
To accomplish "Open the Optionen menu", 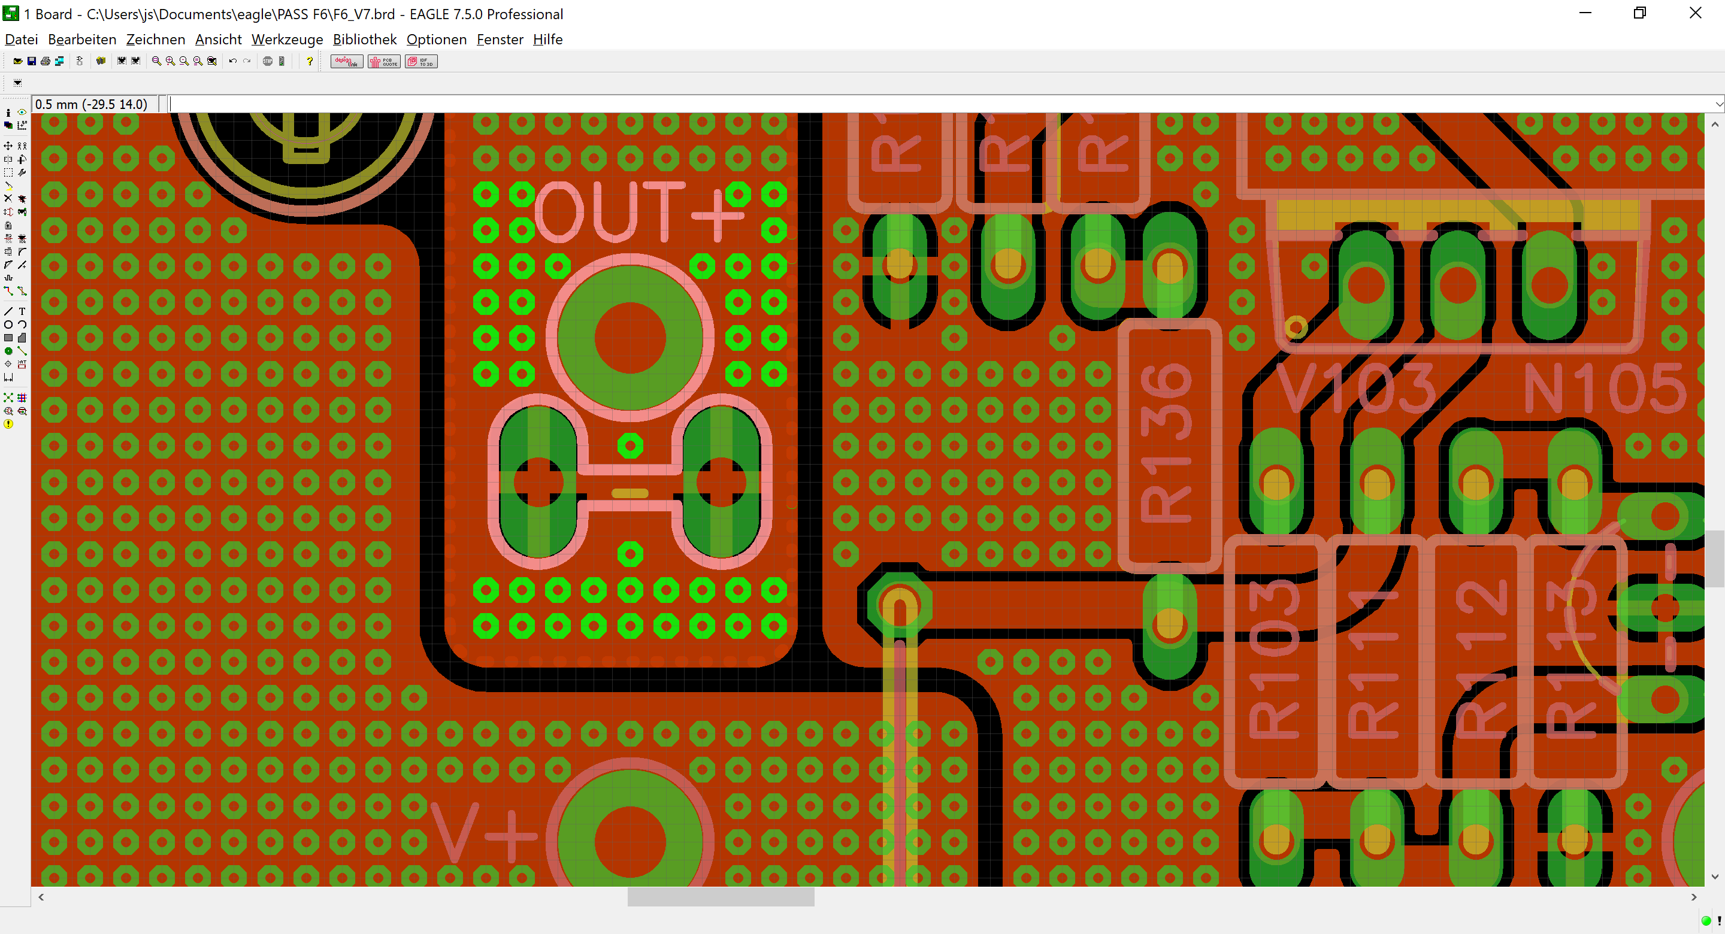I will [x=436, y=40].
